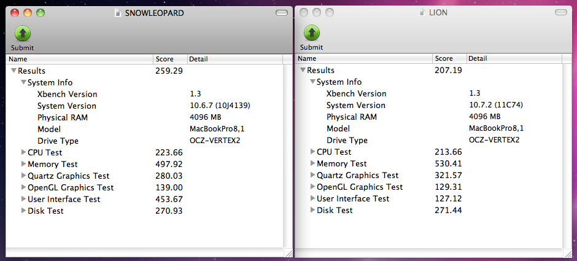
Task: Expand CPU Test in SNOWLEOPARD window
Action: coord(23,152)
